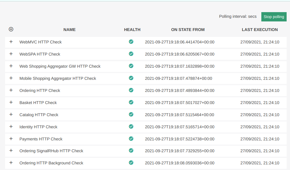Click timestamp 2021-09-27T19:18:07.1632898+00:00
The image size is (290, 170).
[180, 67]
